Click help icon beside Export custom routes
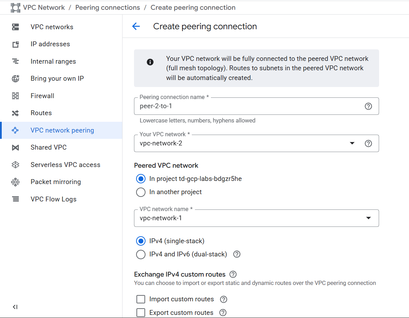This screenshot has width=409, height=318. pyautogui.click(x=223, y=313)
